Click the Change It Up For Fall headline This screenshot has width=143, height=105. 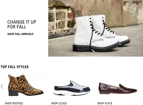22,24
